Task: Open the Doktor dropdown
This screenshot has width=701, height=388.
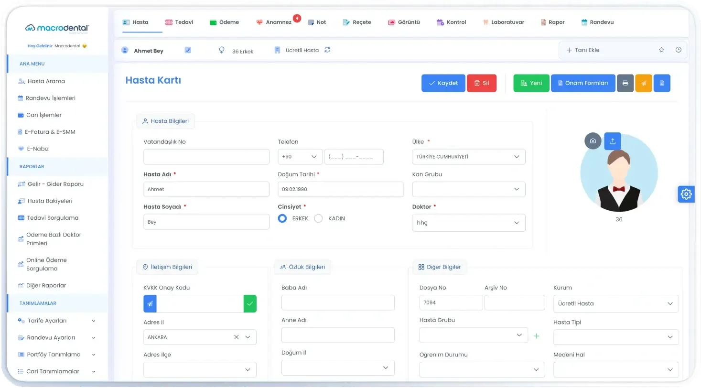Action: pos(469,223)
